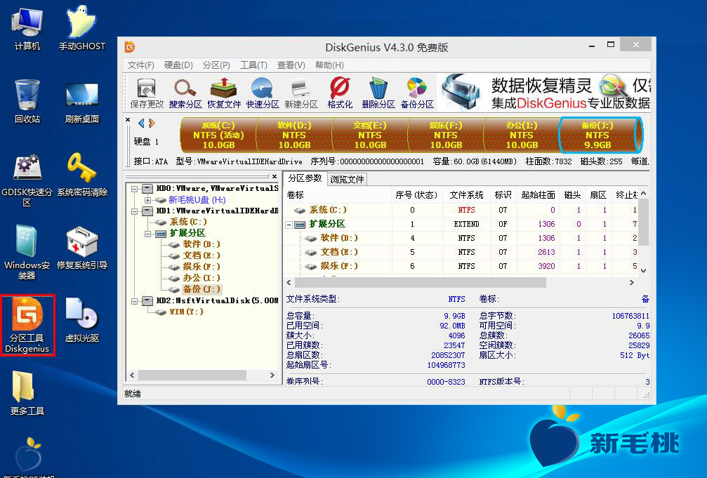Image resolution: width=707 pixels, height=478 pixels.
Task: Start the 快速分区 quick partition tool
Action: tap(263, 93)
